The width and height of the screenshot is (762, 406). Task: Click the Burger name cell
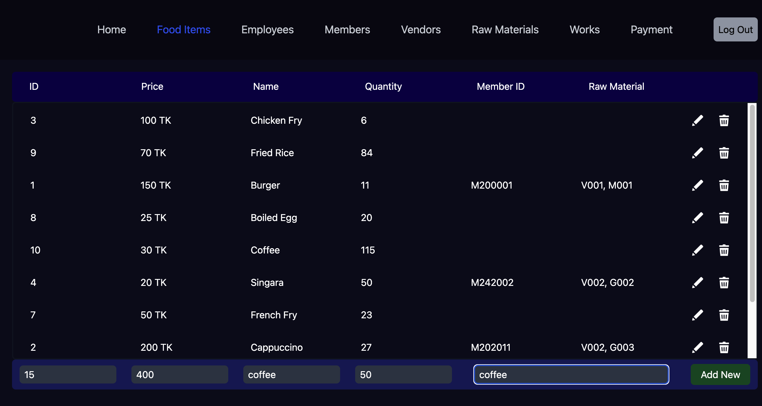point(265,185)
